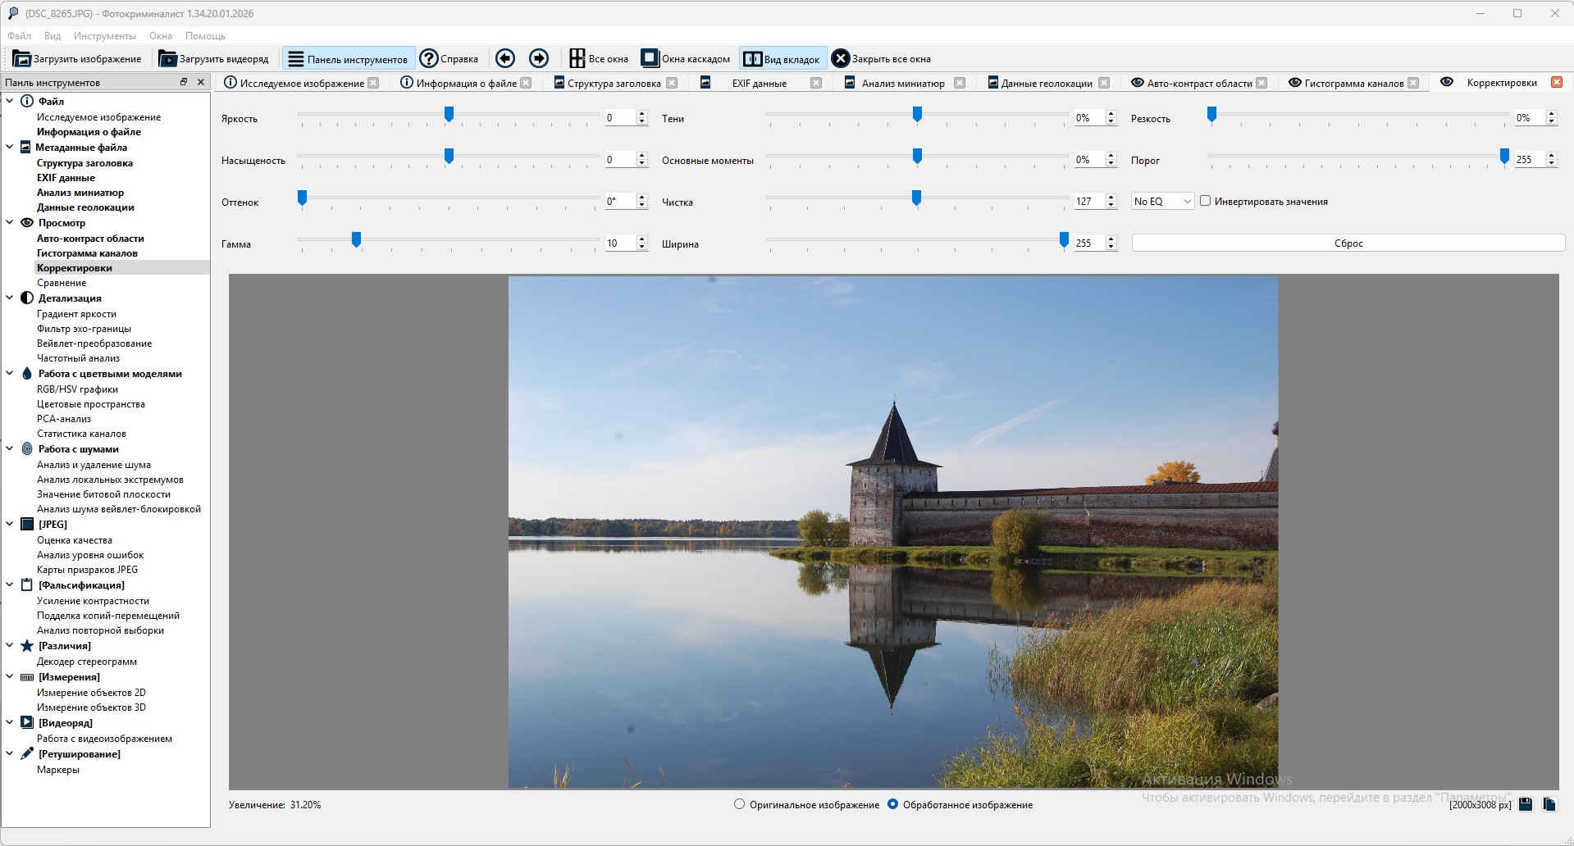Click the left arrow navigation icon

pos(505,58)
